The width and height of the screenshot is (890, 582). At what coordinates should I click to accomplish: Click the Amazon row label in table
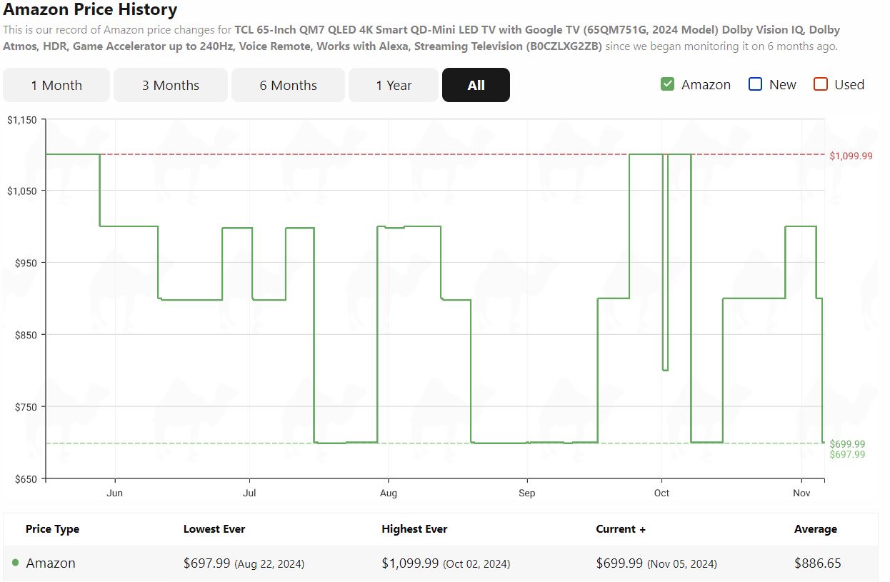click(x=51, y=563)
